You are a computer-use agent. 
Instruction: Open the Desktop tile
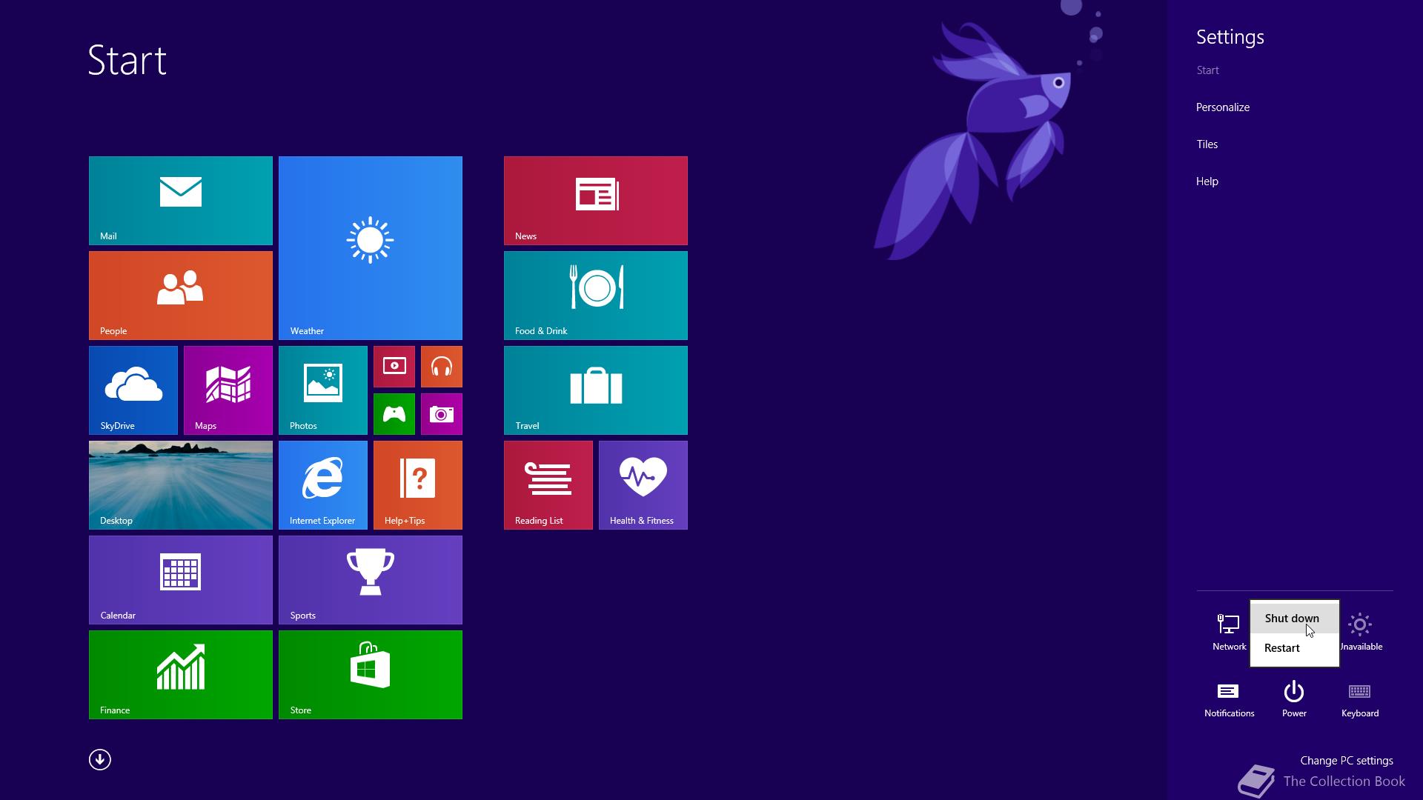point(181,485)
